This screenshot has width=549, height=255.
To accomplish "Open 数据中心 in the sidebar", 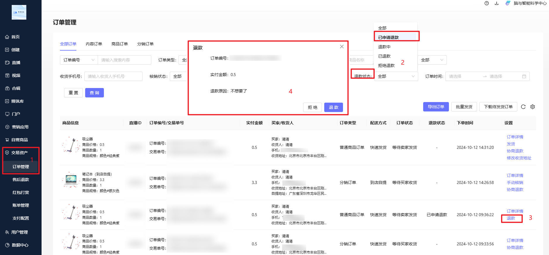I will pos(20,245).
